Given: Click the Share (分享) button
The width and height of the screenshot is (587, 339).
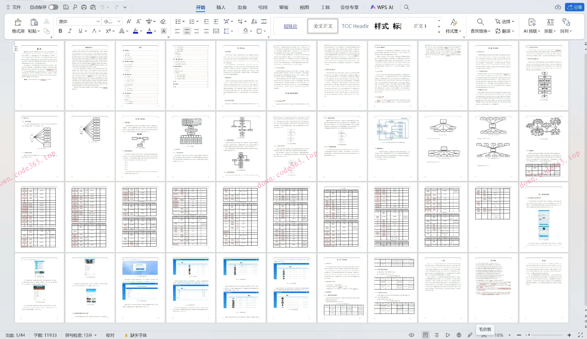Looking at the screenshot, I should (x=574, y=7).
